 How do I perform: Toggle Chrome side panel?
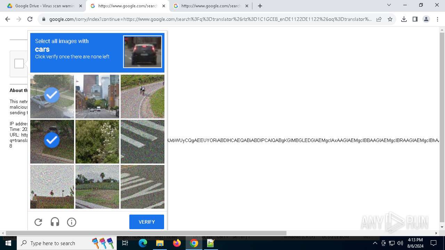tap(415, 19)
